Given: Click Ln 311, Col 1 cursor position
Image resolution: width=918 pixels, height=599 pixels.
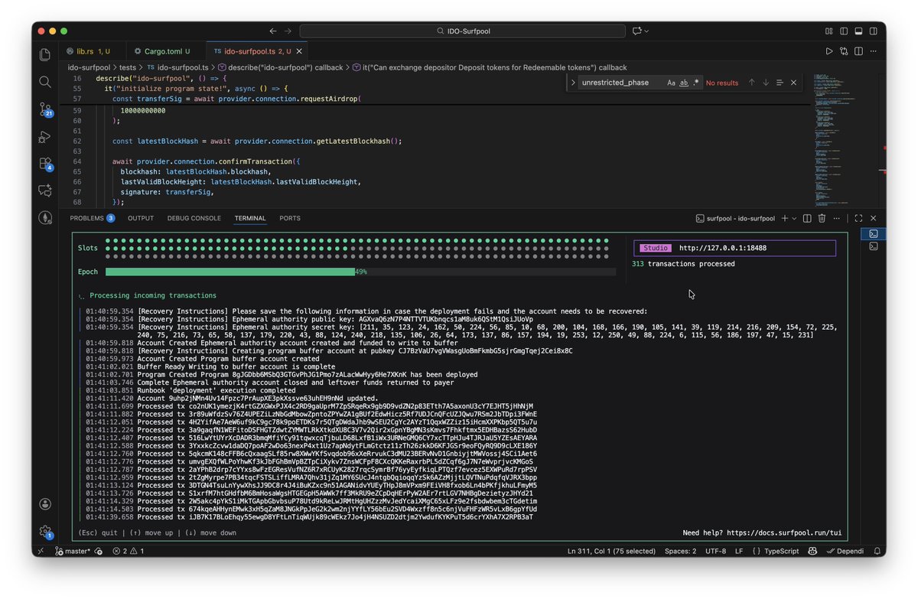Looking at the screenshot, I should click(x=611, y=551).
